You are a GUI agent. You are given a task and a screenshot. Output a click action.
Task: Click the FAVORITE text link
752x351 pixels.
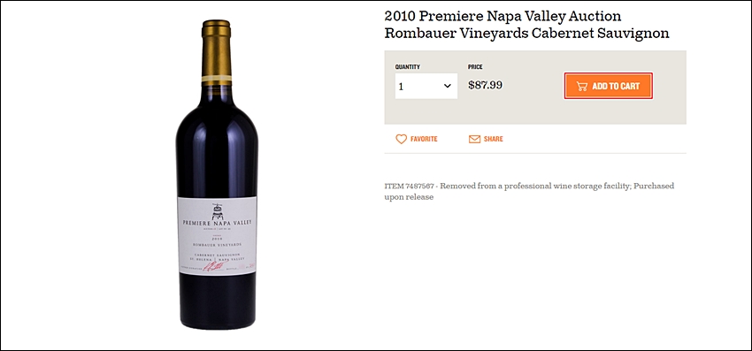pos(424,139)
